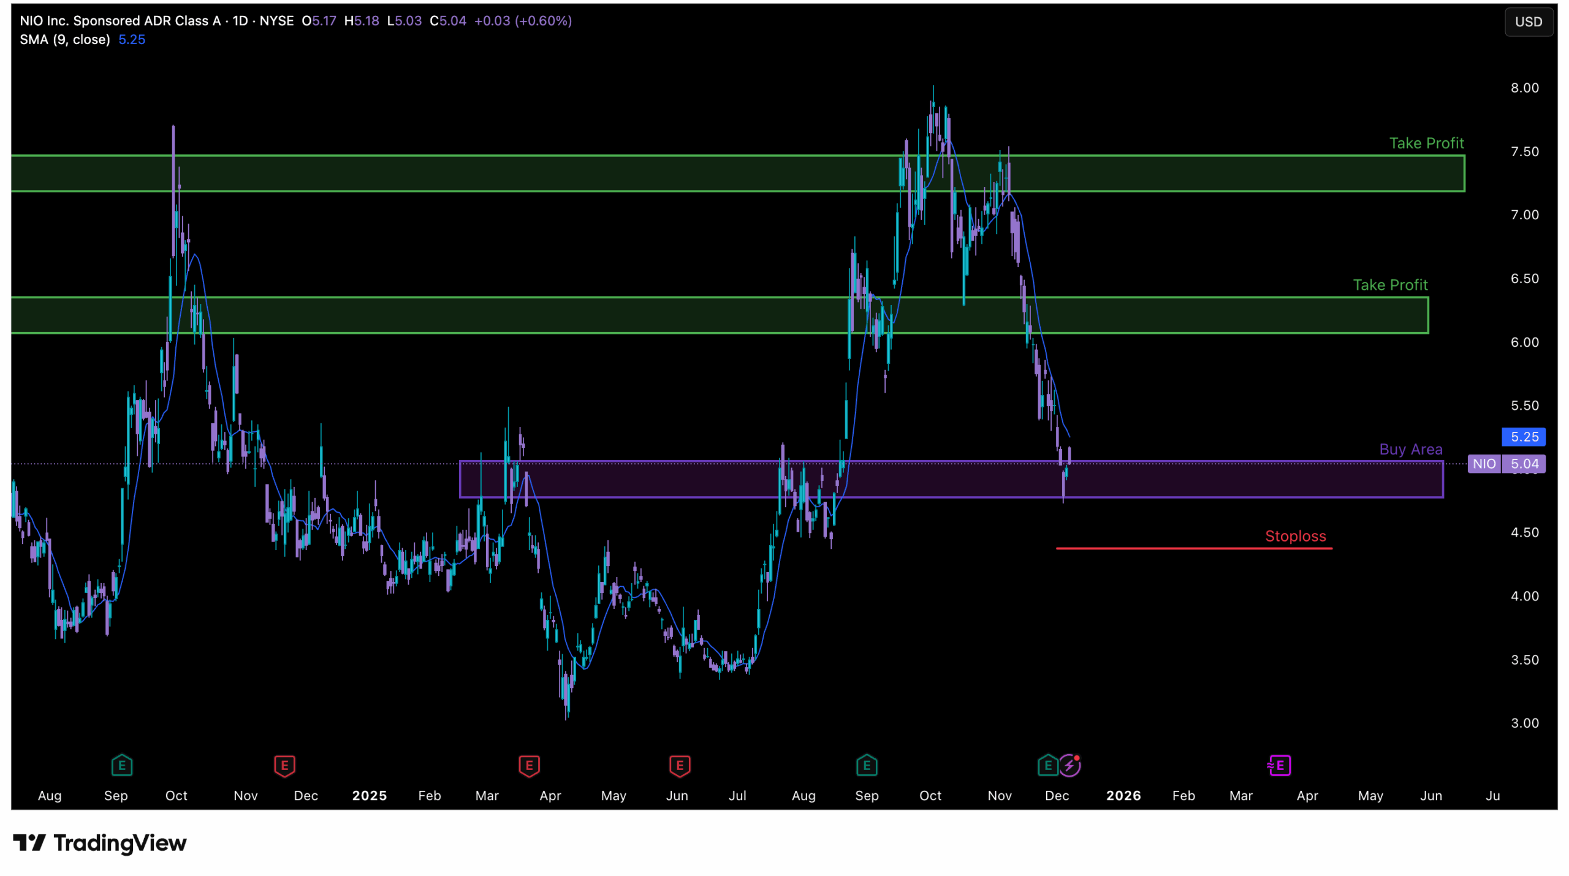Screen dimensions: 1569x876
Task: Open the USD currency selector
Action: [x=1528, y=22]
